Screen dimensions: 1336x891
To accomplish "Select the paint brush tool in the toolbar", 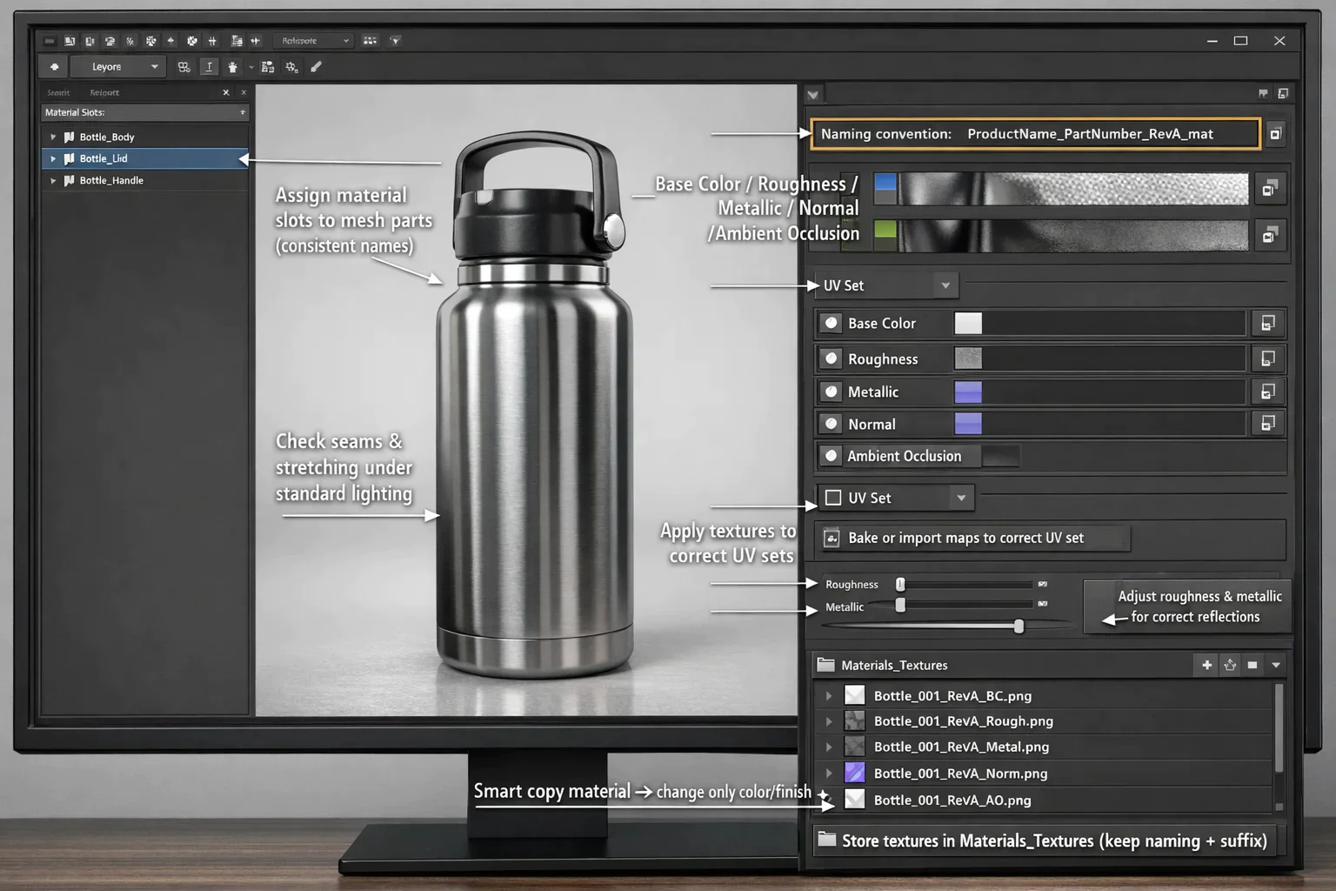I will point(316,66).
